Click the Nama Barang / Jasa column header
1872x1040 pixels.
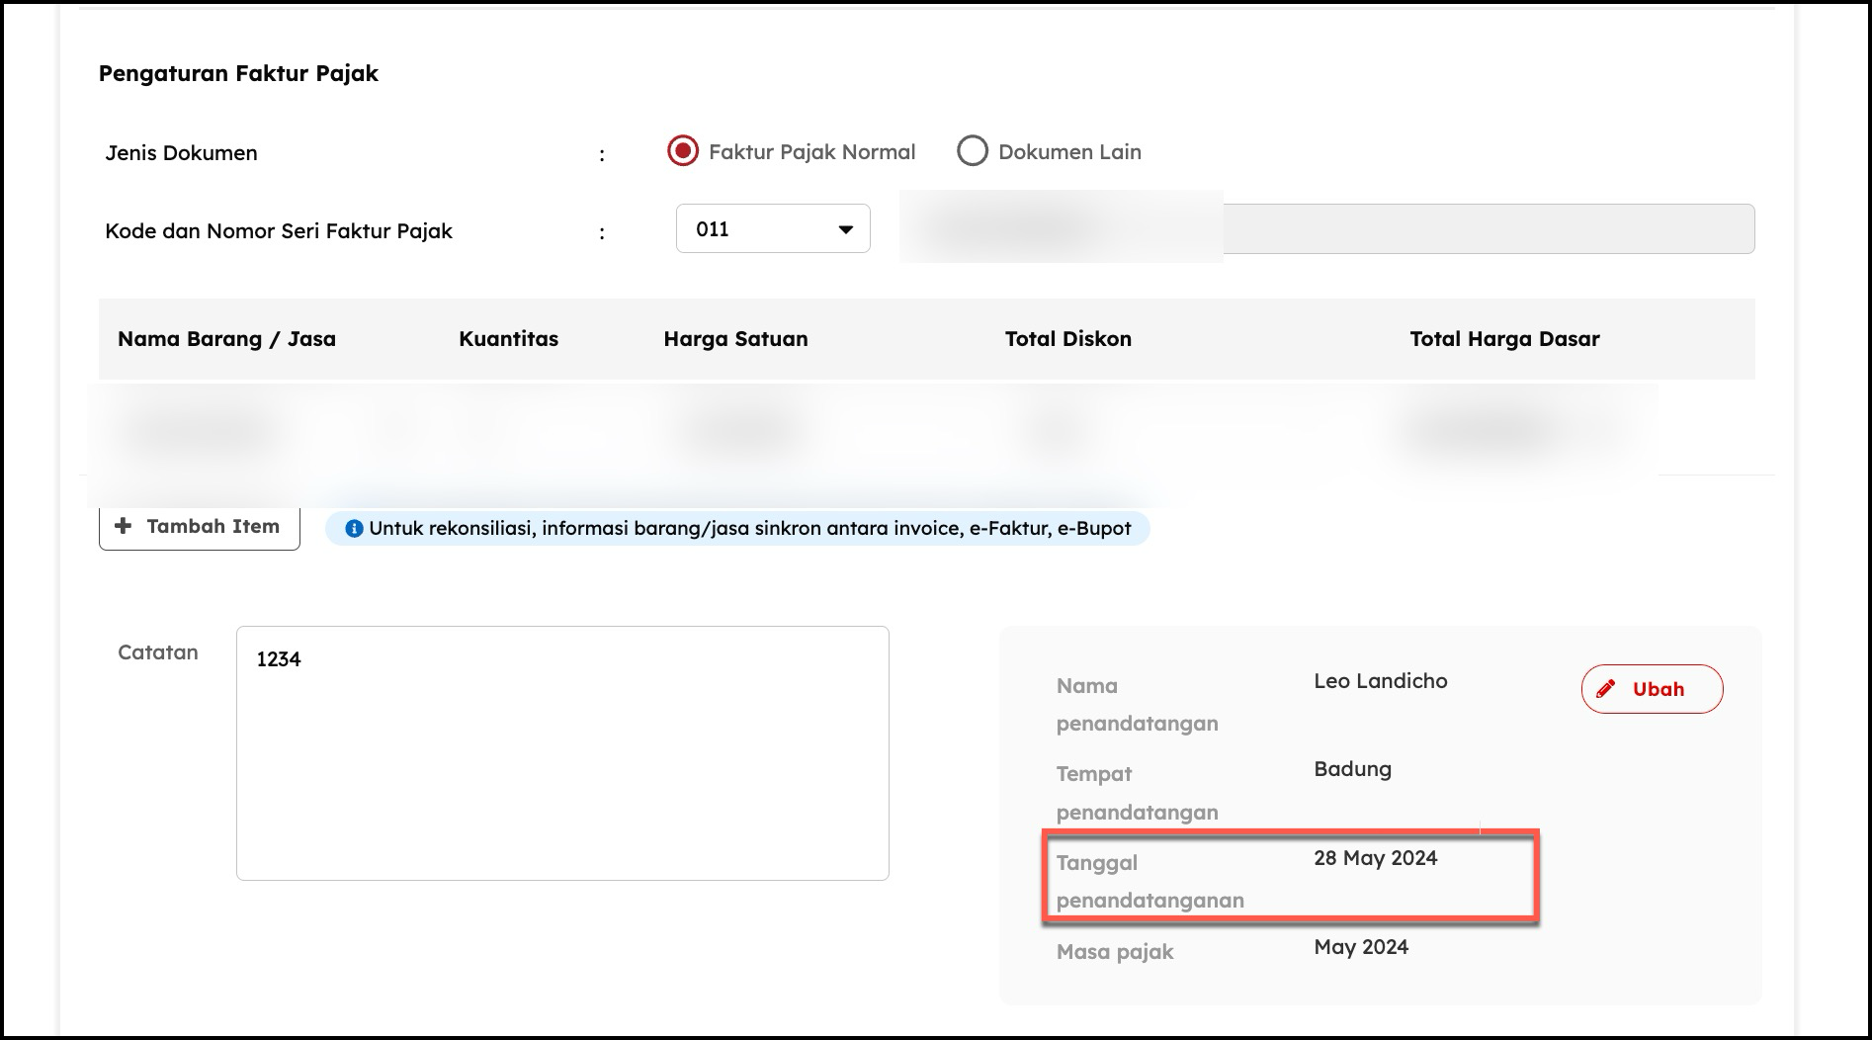(226, 339)
